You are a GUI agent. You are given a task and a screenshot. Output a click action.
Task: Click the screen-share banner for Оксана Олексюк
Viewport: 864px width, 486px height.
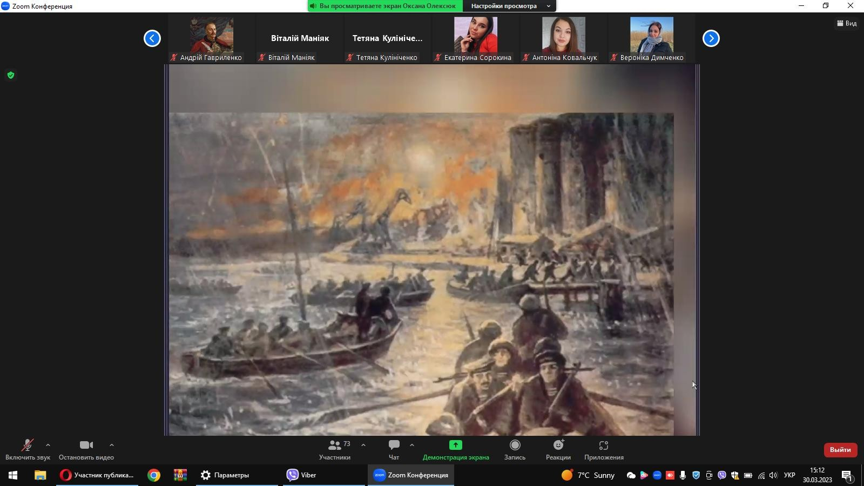point(386,6)
